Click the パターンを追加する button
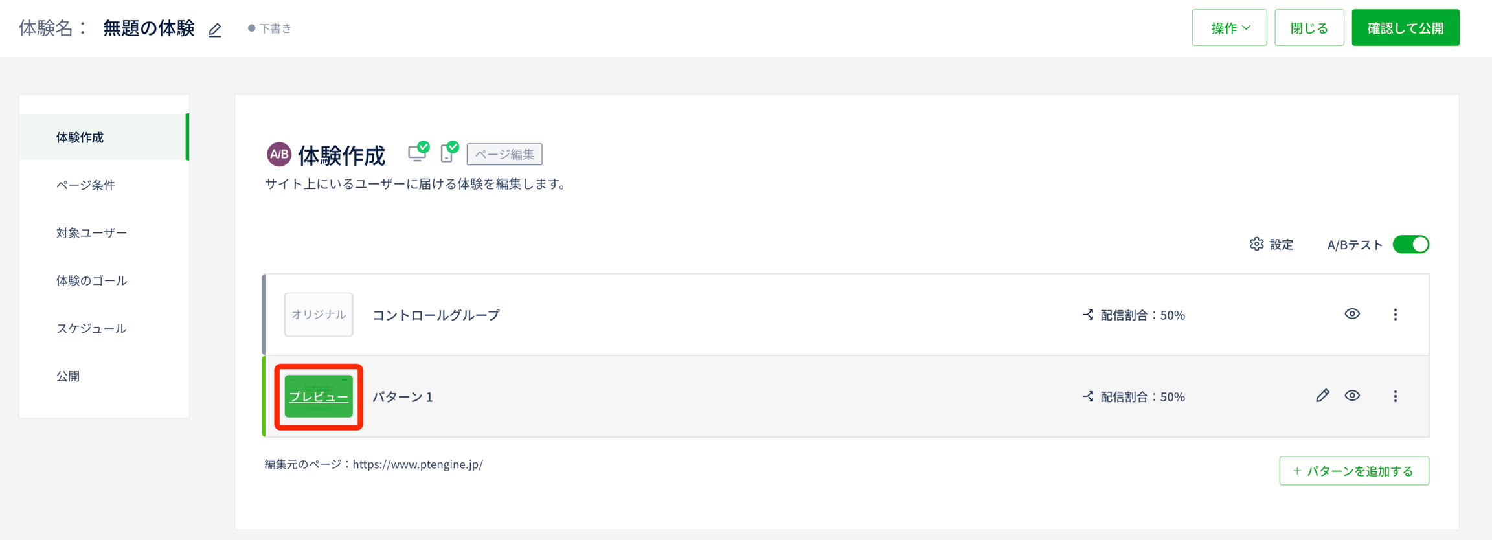Screen dimensions: 1492x540 click(x=1353, y=471)
